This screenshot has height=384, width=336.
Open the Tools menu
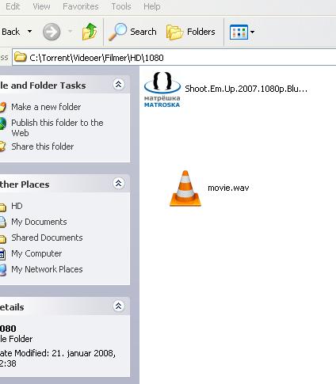click(121, 6)
